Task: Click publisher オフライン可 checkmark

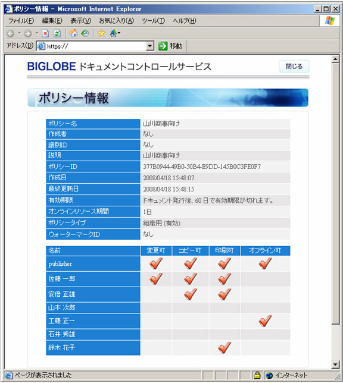Action: (x=265, y=263)
